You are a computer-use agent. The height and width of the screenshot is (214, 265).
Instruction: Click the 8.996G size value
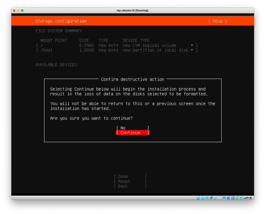[x=86, y=45]
